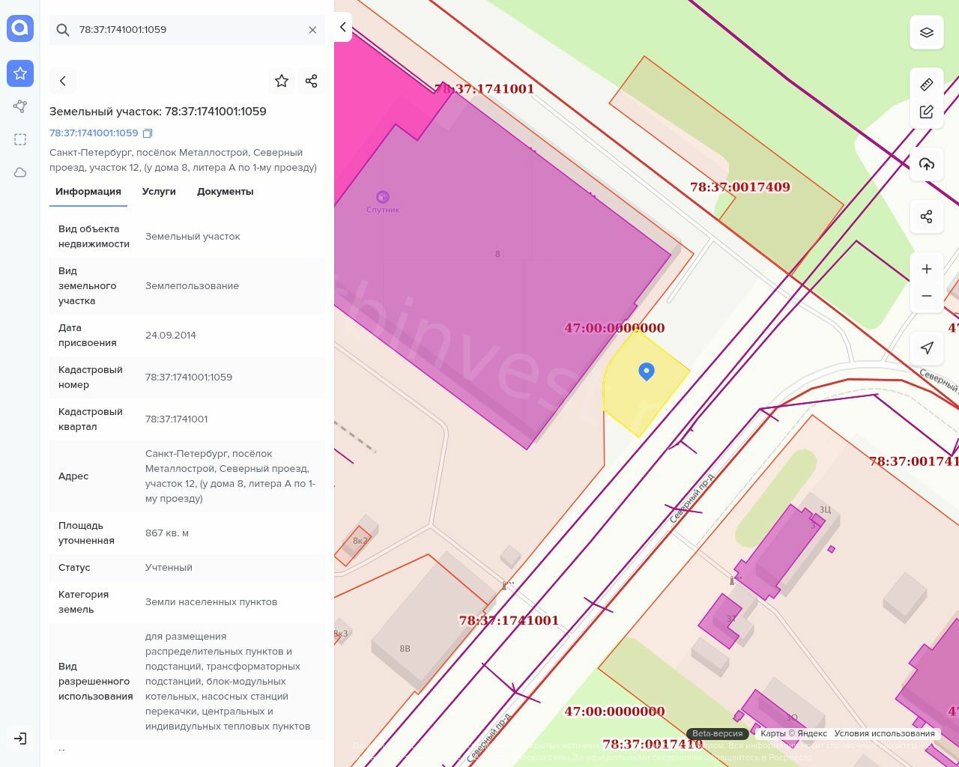959x767 pixels.
Task: Copy the cadastral number with the copy icon
Action: click(x=148, y=133)
